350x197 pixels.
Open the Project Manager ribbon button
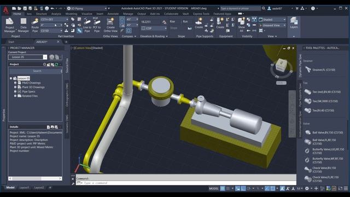10,25
